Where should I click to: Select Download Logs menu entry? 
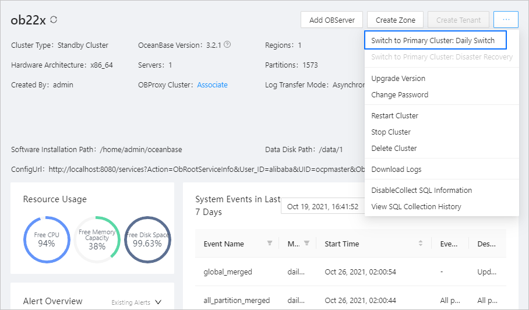pos(396,170)
